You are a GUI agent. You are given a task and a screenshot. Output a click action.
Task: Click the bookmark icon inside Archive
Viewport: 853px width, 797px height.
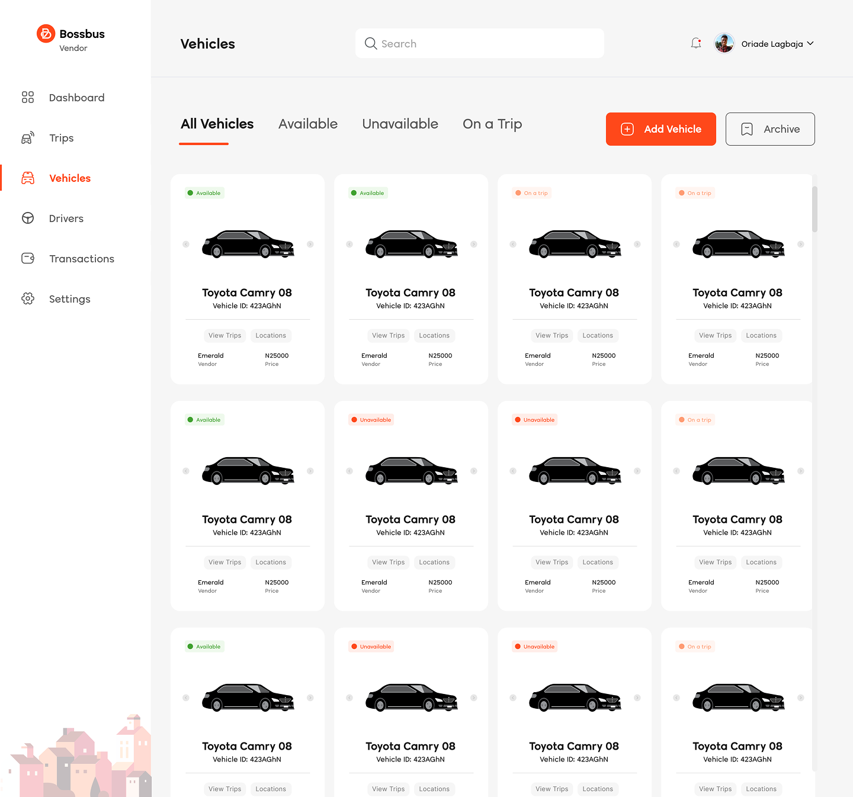click(x=747, y=129)
